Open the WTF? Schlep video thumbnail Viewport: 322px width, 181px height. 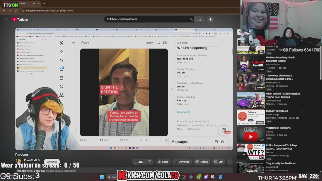251,152
